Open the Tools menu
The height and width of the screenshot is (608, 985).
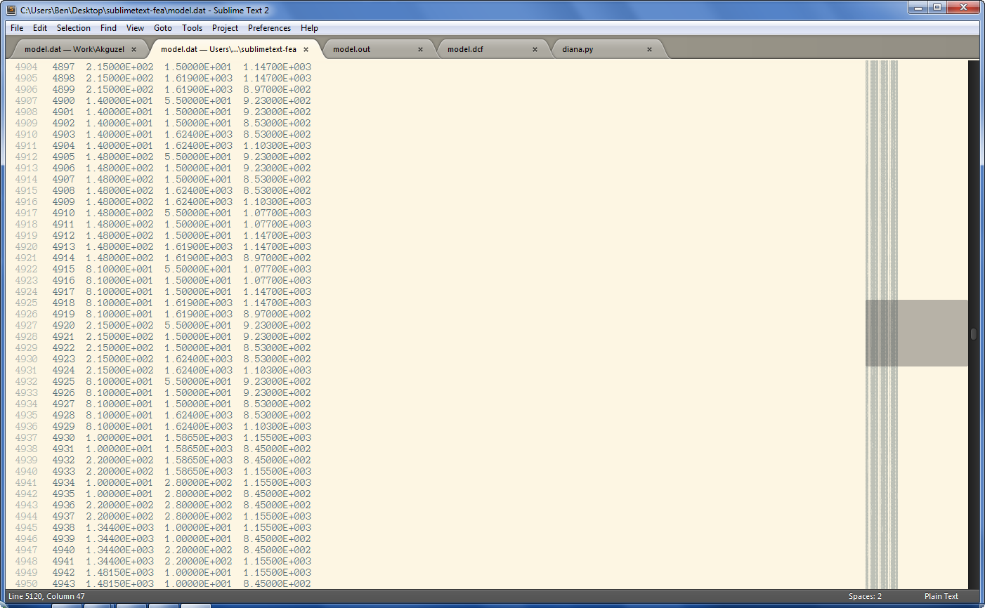coord(192,28)
